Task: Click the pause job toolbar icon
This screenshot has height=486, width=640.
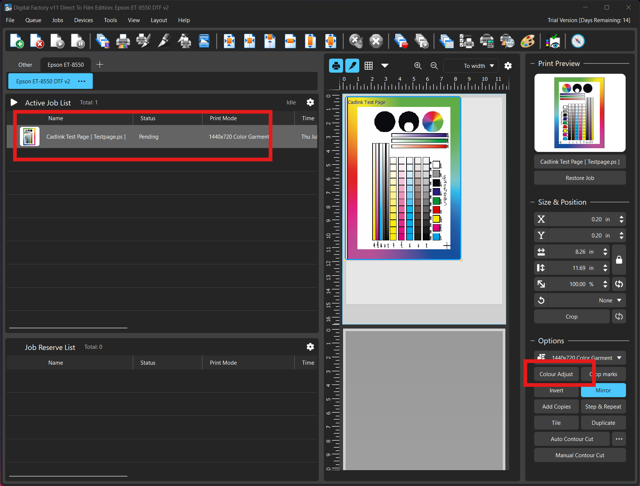Action: [78, 41]
